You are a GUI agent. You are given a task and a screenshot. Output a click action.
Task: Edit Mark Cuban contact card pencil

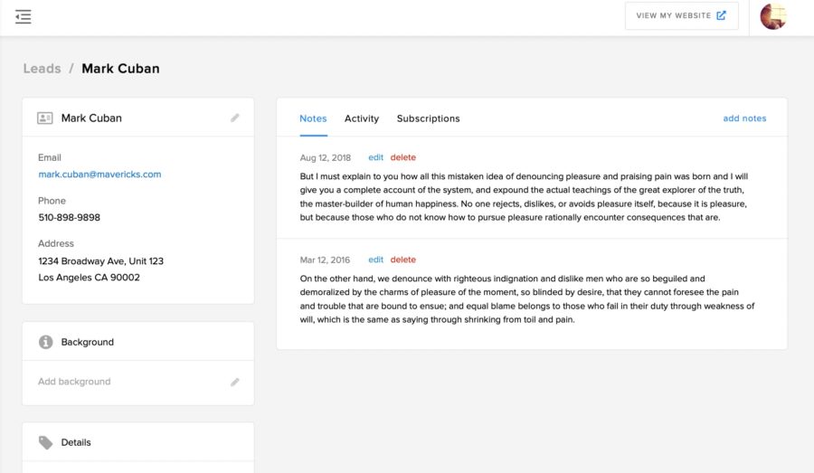tap(234, 118)
